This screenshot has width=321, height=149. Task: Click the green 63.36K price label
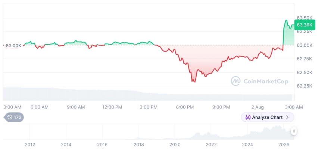tap(305, 25)
